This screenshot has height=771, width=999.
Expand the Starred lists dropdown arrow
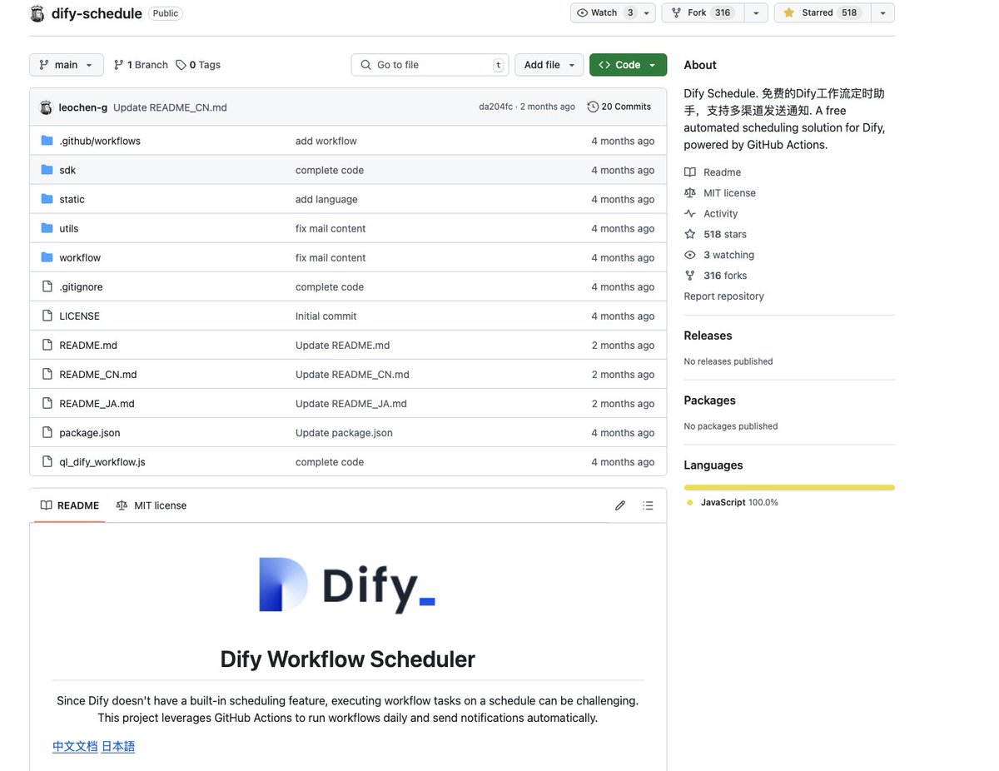pos(883,12)
